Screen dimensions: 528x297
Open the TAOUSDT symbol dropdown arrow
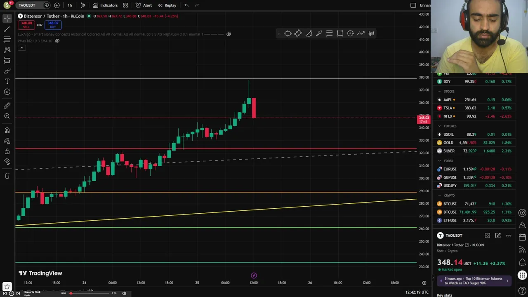pos(47,5)
